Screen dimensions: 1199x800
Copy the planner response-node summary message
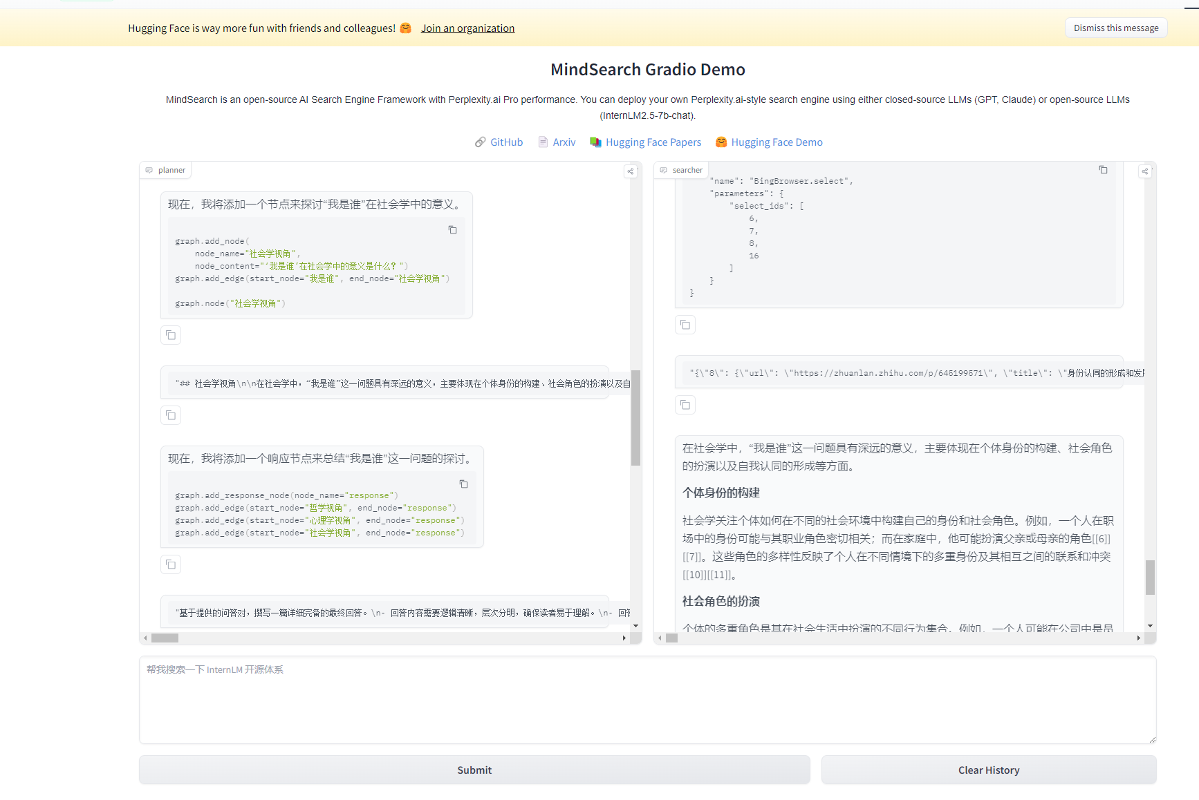171,564
